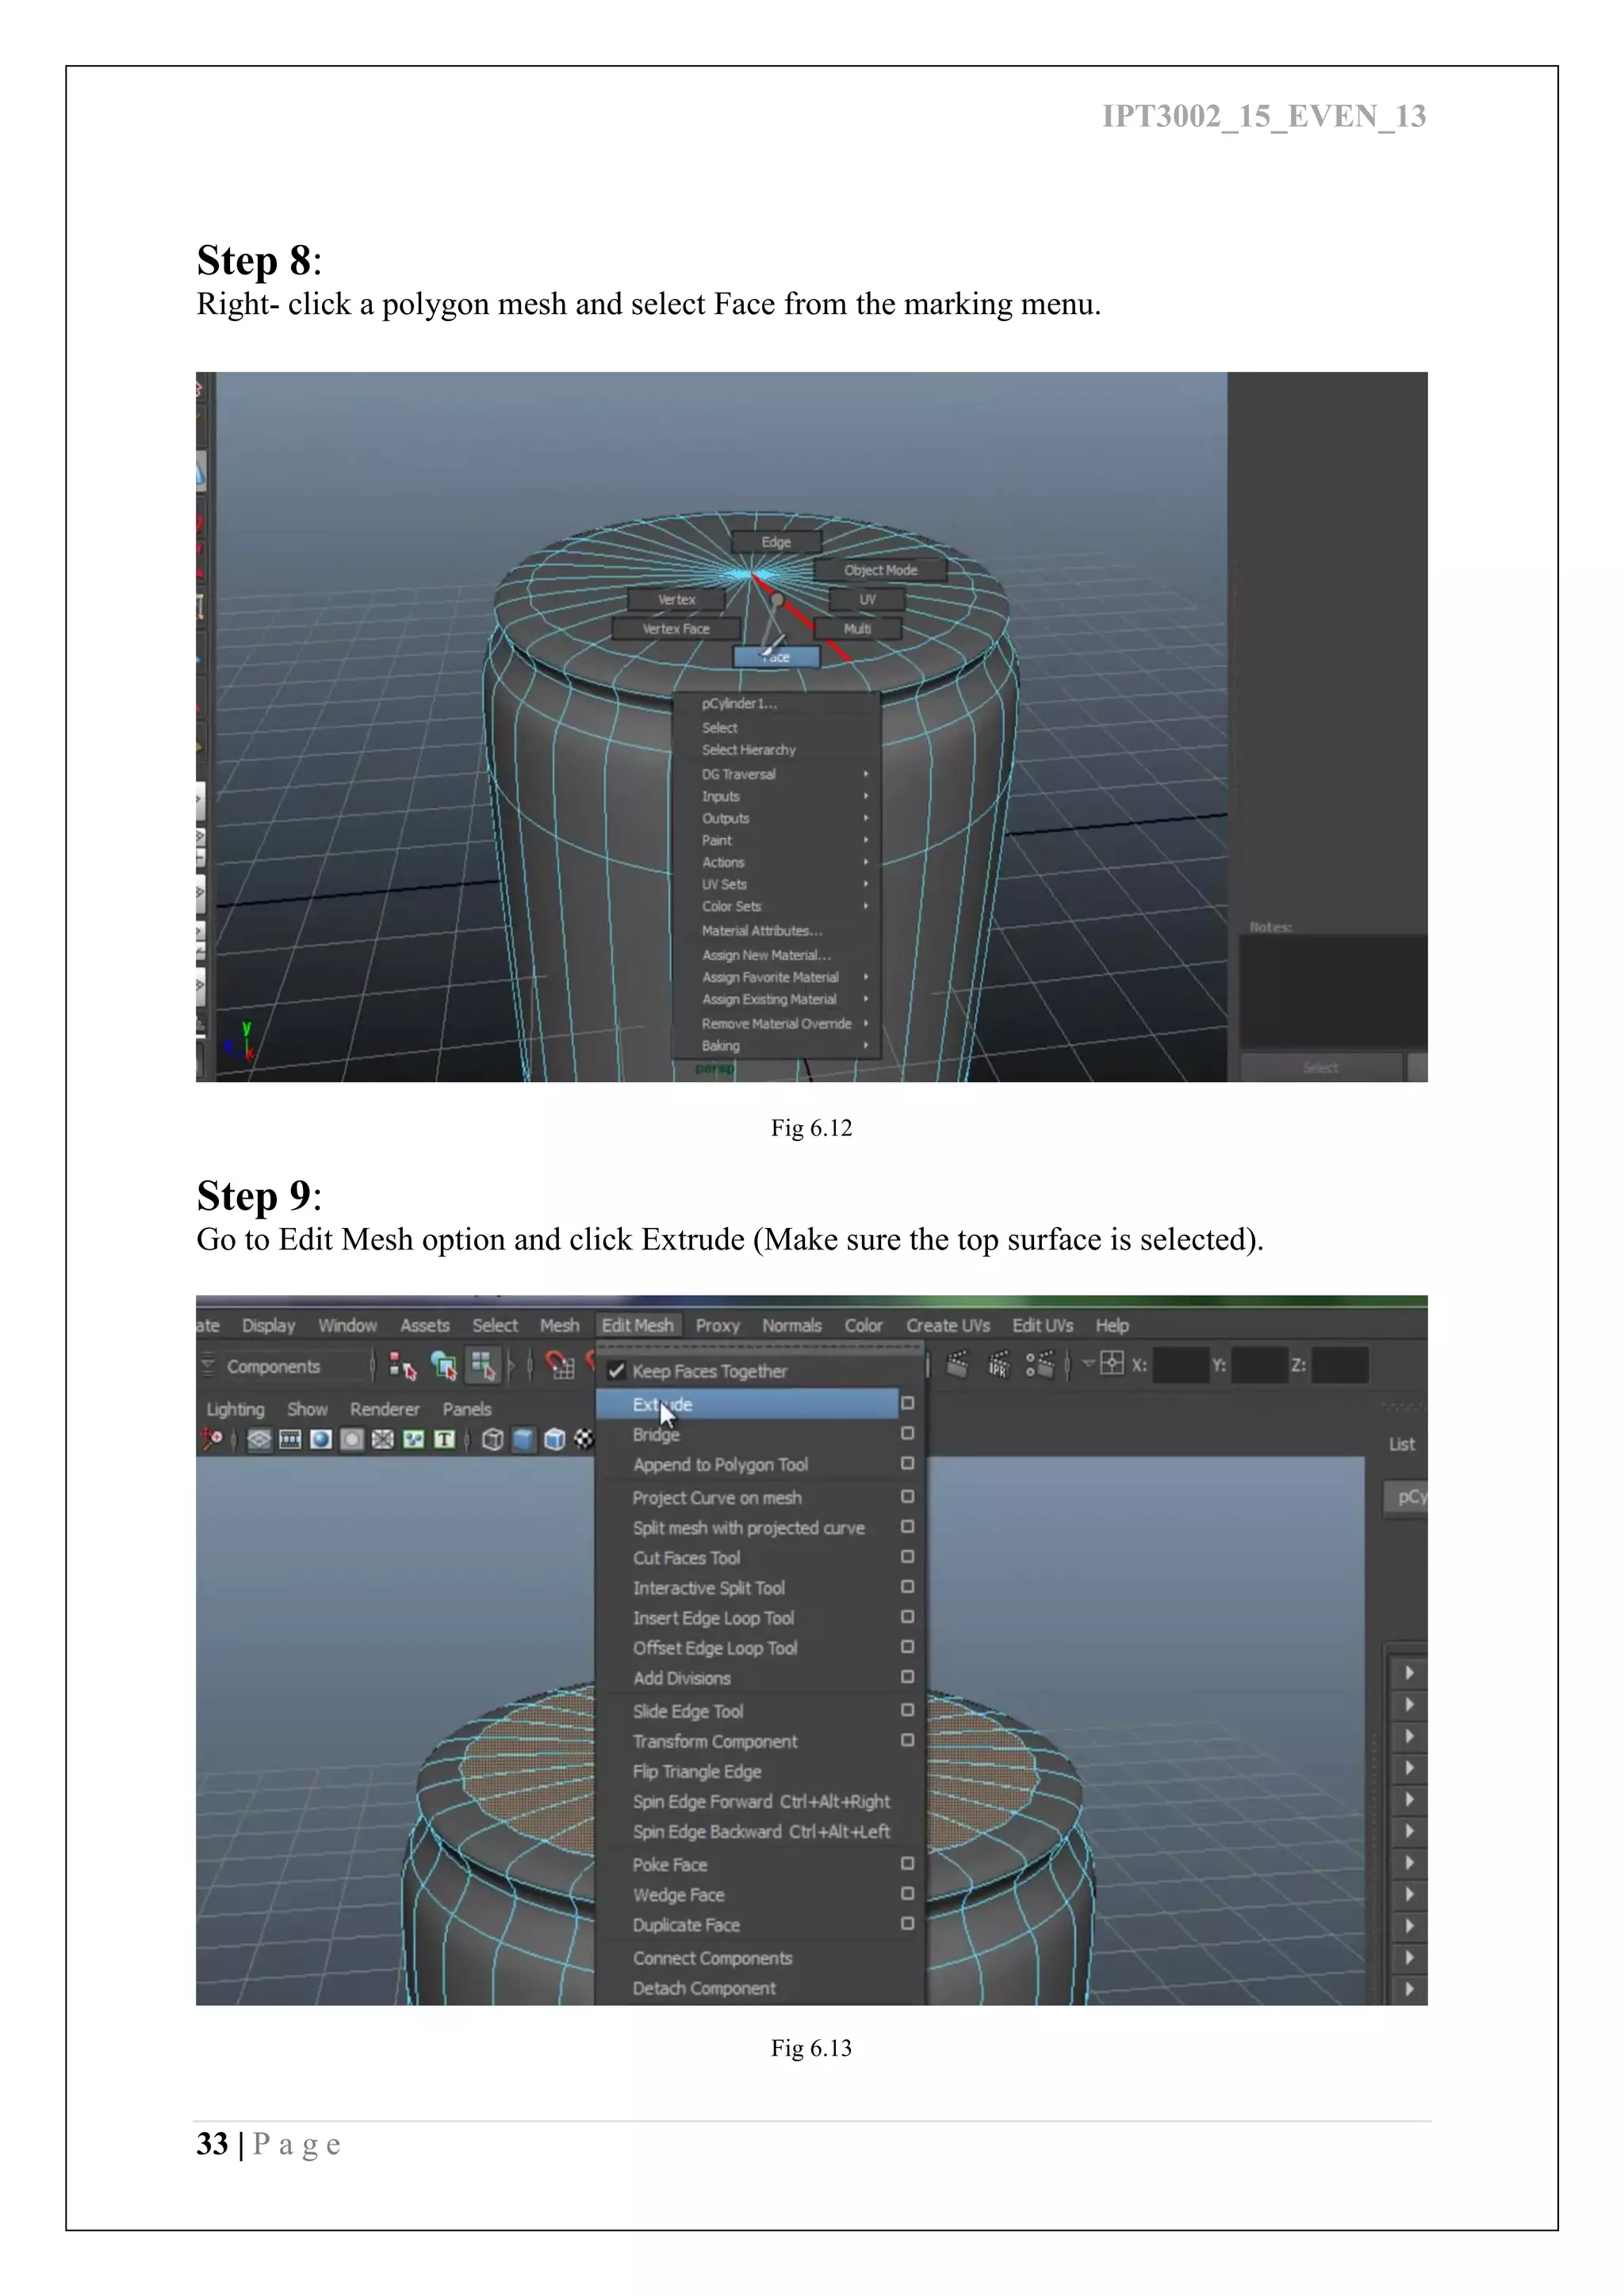The image size is (1624, 2296).
Task: Click inside the Notes text area
Action: coord(1333,991)
